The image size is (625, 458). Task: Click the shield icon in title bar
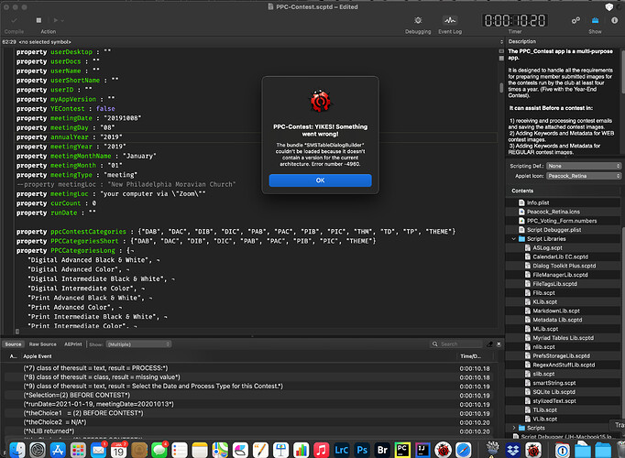click(609, 6)
